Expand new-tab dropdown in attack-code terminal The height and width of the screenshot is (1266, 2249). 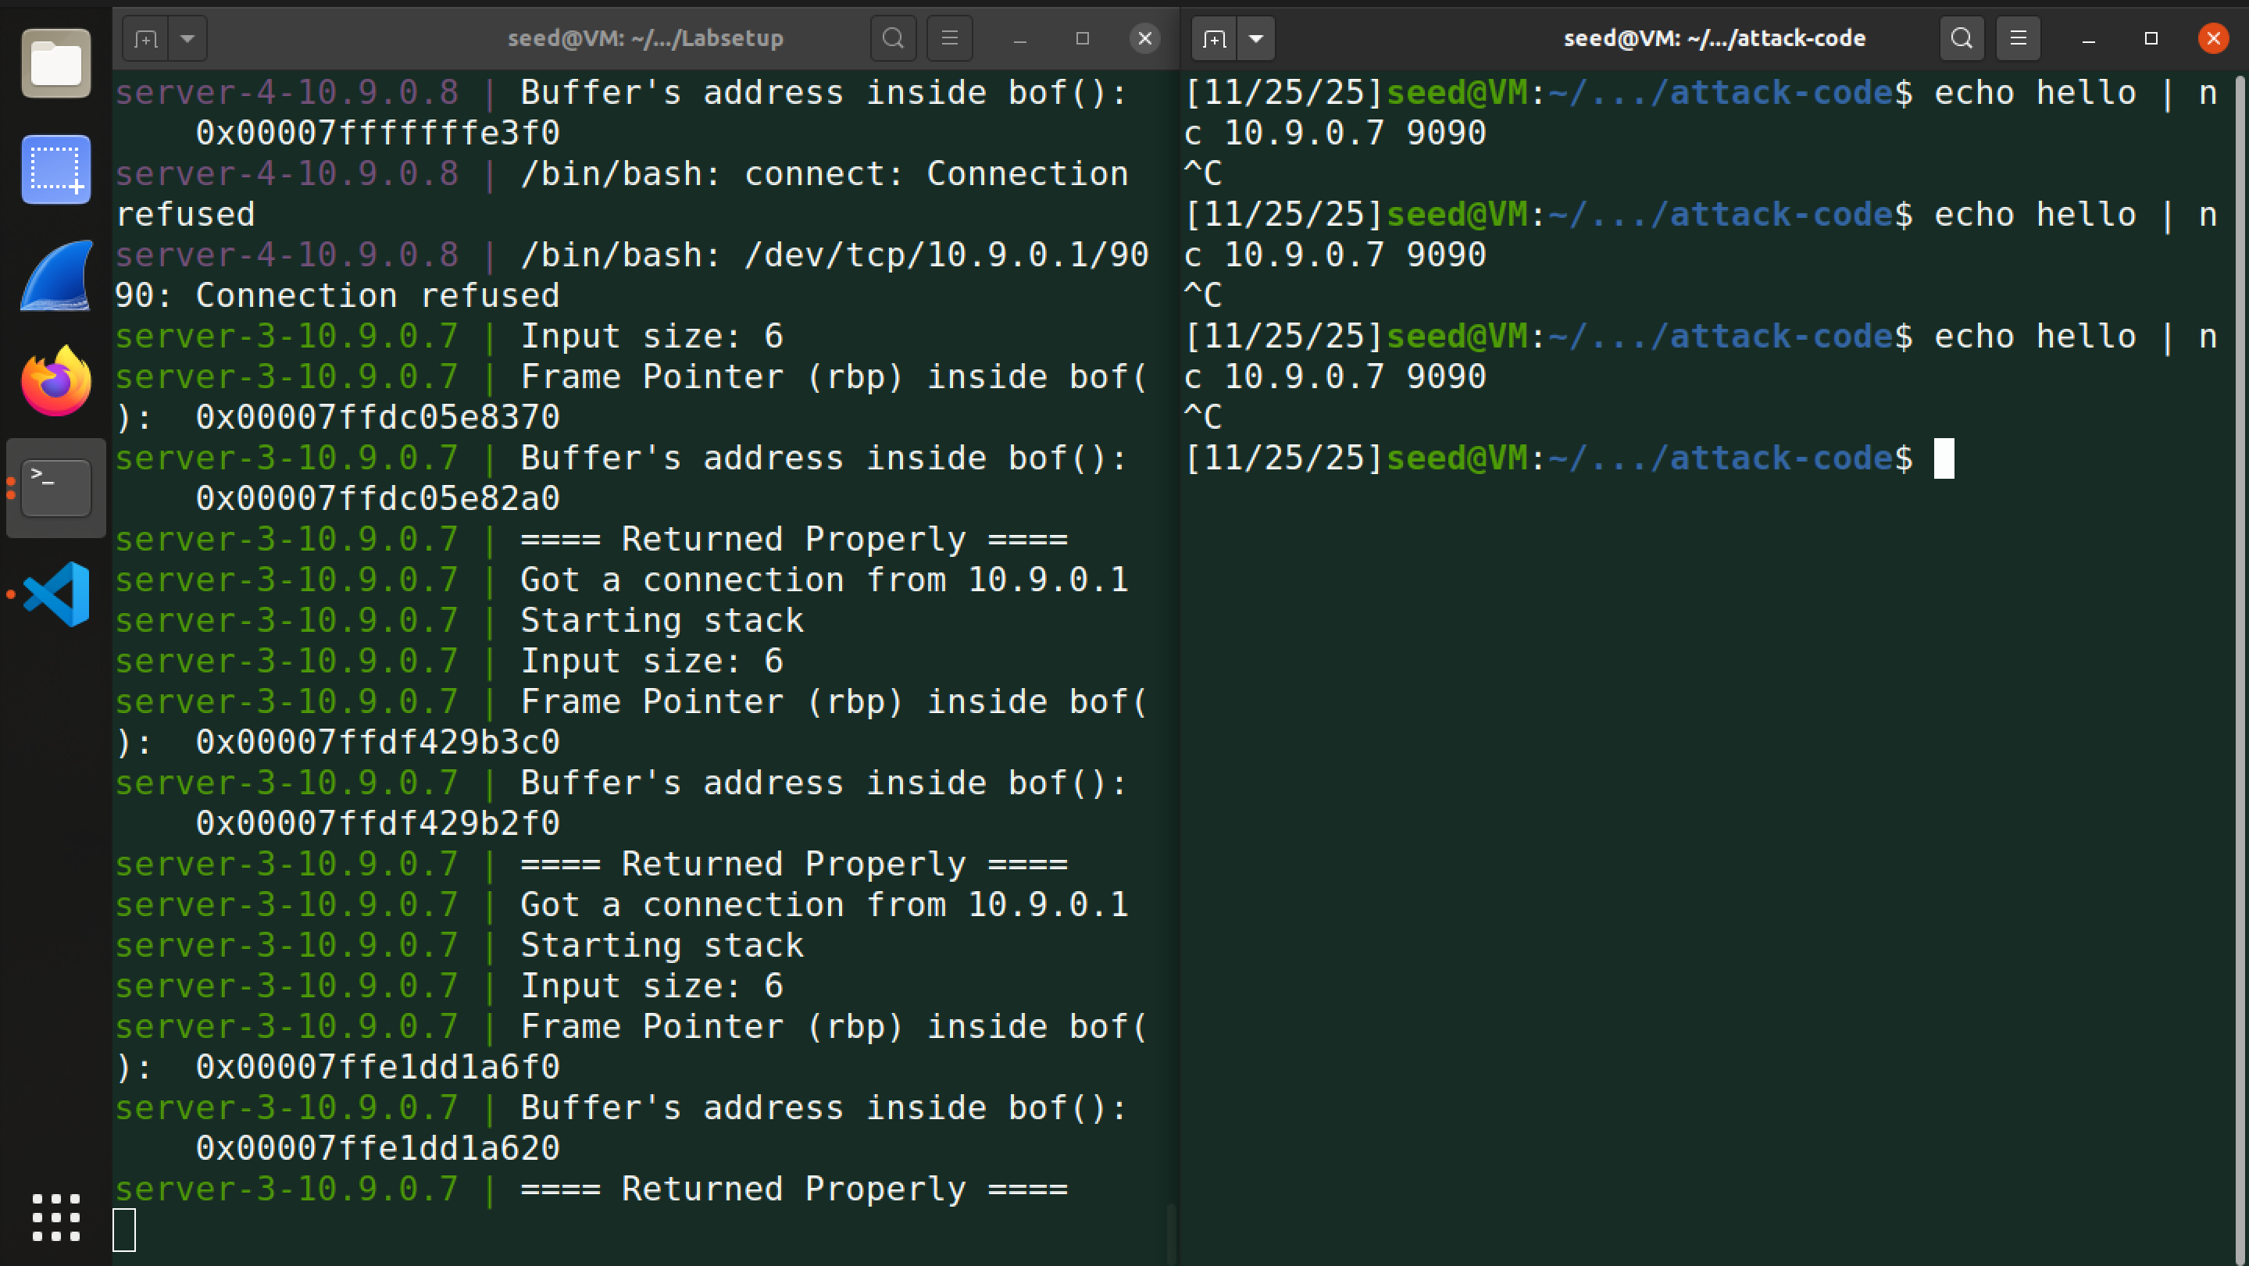tap(1255, 38)
